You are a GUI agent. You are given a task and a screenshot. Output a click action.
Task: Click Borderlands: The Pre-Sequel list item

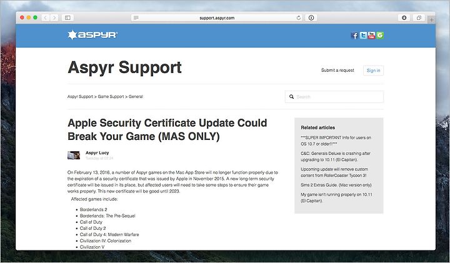(x=107, y=216)
